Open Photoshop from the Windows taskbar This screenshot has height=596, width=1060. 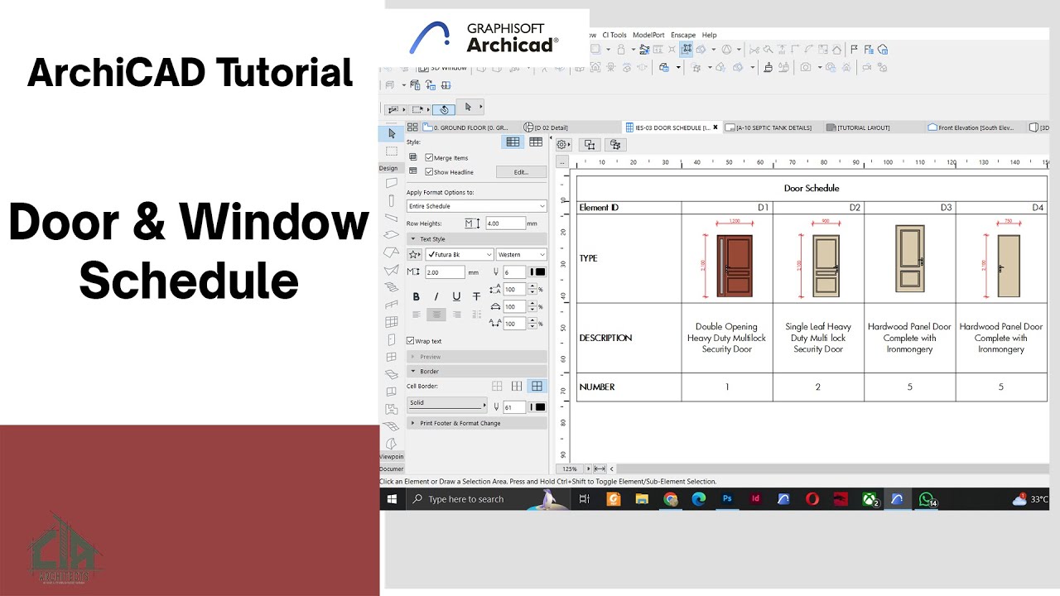(727, 499)
